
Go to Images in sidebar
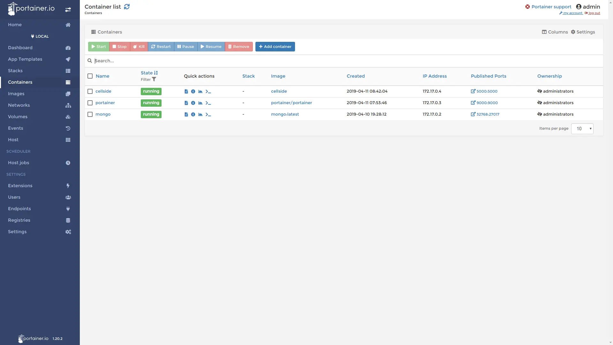pos(16,94)
